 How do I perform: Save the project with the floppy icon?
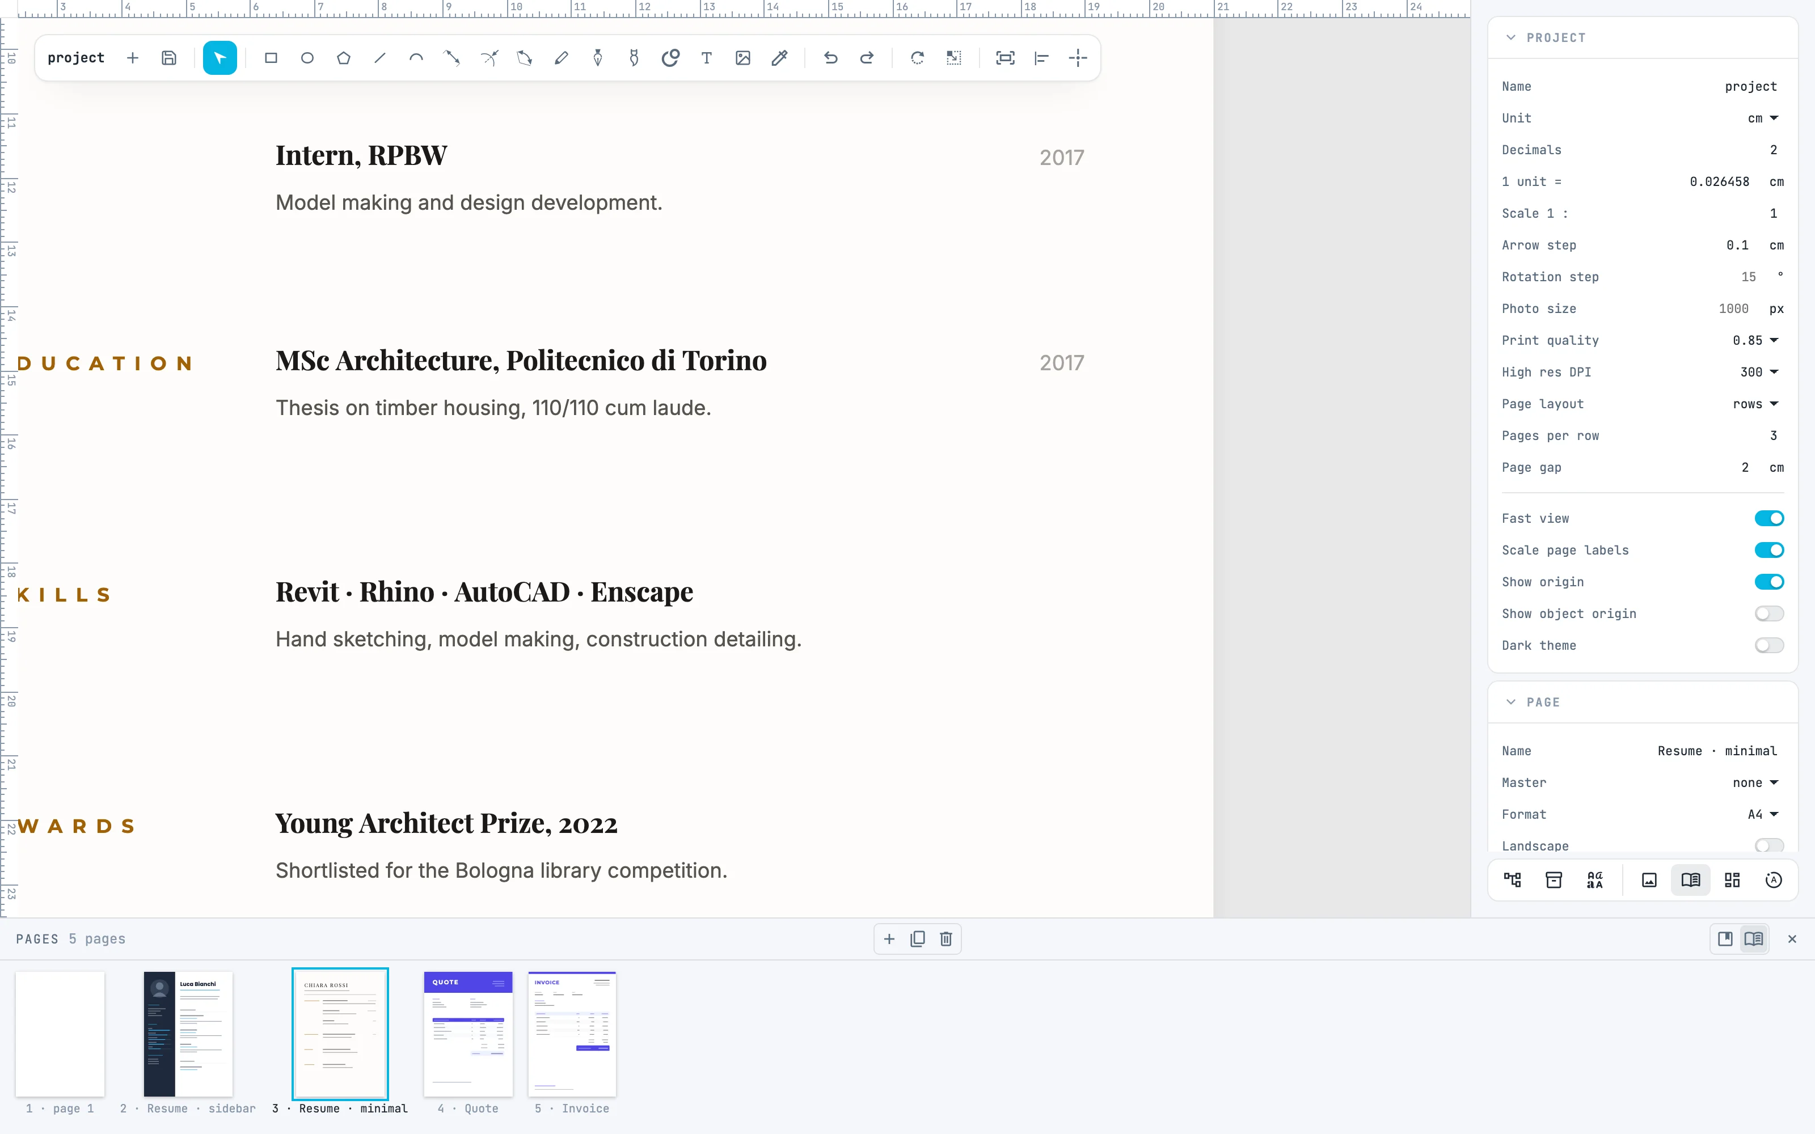pyautogui.click(x=169, y=58)
